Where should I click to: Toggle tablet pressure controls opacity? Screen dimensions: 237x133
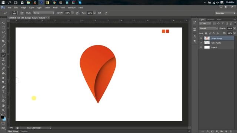pos(77,13)
